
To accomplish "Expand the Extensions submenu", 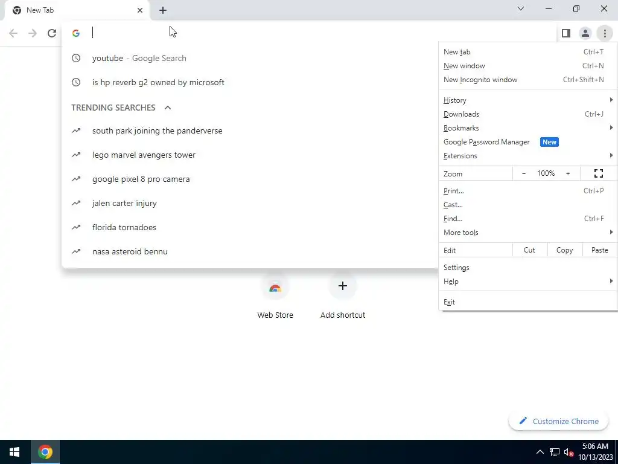I will [527, 155].
